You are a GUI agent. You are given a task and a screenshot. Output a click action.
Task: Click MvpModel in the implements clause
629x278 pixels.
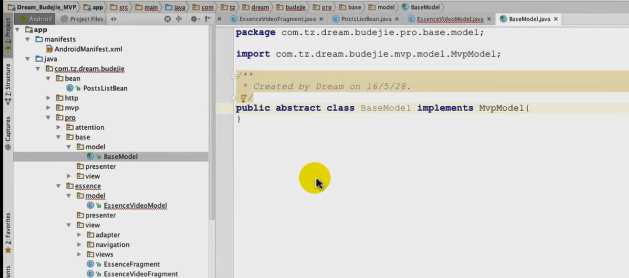tap(501, 108)
